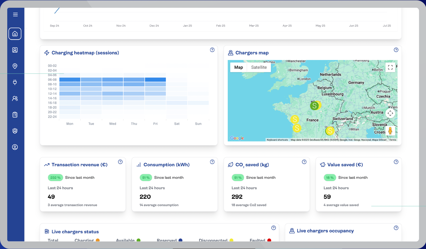
Task: Open the clipboard reports sidebar icon
Action: [x=15, y=115]
